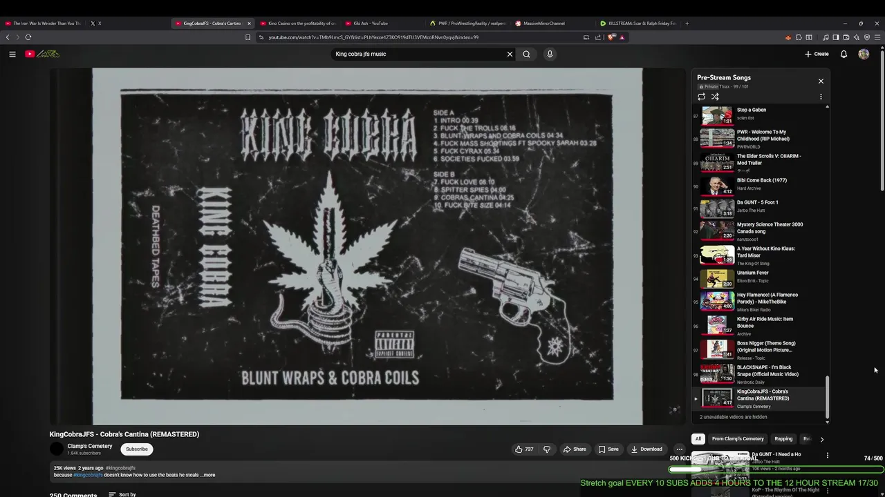Focus the YouTube search field
Screen dimensions: 885x497
point(418,54)
